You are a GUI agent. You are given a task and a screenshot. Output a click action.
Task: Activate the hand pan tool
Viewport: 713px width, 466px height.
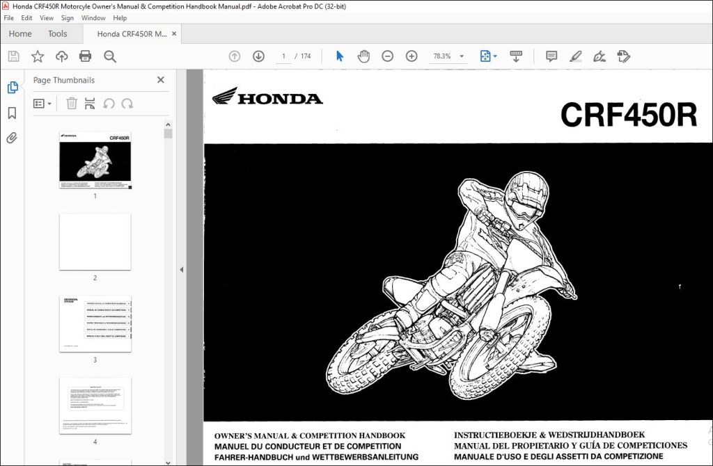pyautogui.click(x=363, y=56)
